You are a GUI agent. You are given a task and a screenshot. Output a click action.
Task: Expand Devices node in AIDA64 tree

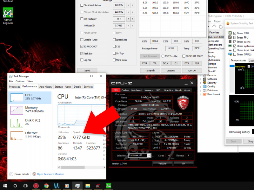pos(201,75)
